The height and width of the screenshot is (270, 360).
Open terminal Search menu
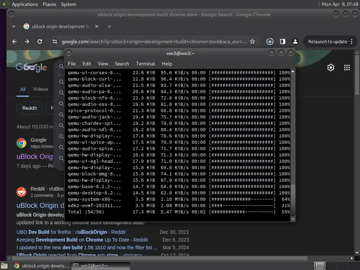(x=122, y=64)
